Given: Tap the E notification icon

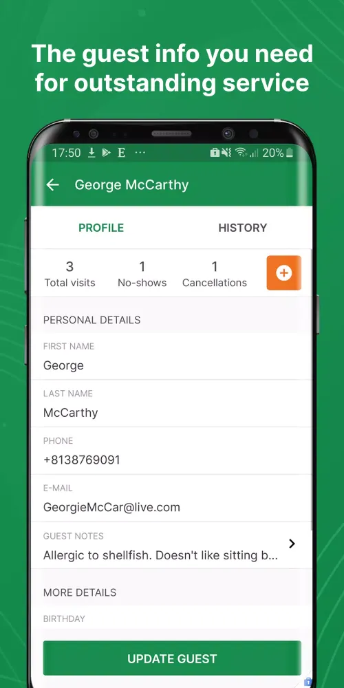Looking at the screenshot, I should pos(122,153).
